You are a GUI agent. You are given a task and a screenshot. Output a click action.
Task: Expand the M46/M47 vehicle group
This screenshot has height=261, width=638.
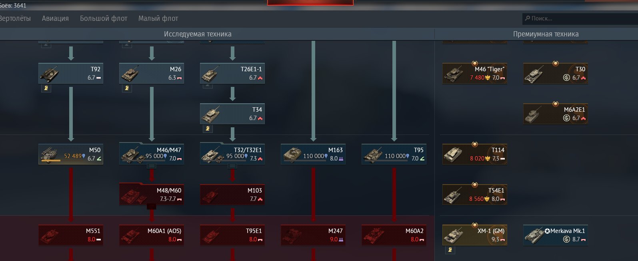(x=152, y=166)
